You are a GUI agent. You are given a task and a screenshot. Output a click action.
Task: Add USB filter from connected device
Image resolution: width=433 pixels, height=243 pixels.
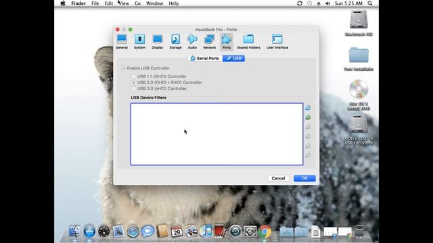(308, 117)
